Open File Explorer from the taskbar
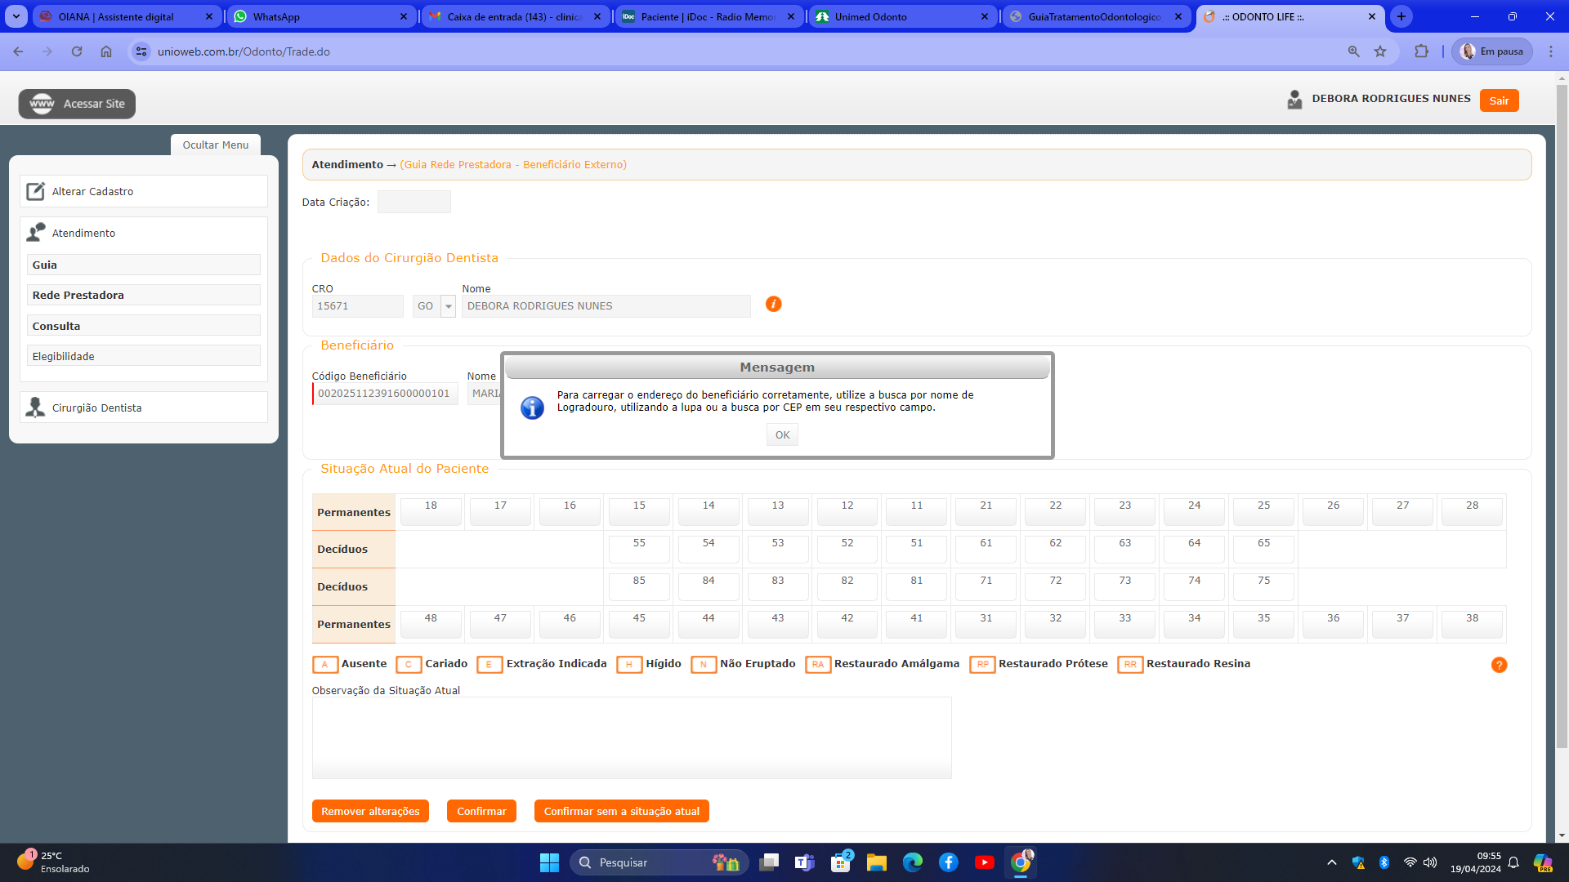Image resolution: width=1569 pixels, height=882 pixels. coord(877,862)
